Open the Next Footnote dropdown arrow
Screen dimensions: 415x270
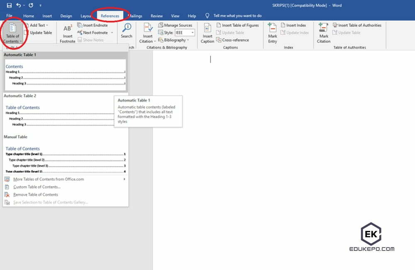[x=112, y=32]
